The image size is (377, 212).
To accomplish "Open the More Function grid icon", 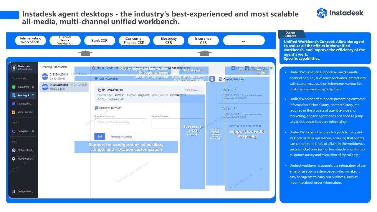I will click(14, 112).
